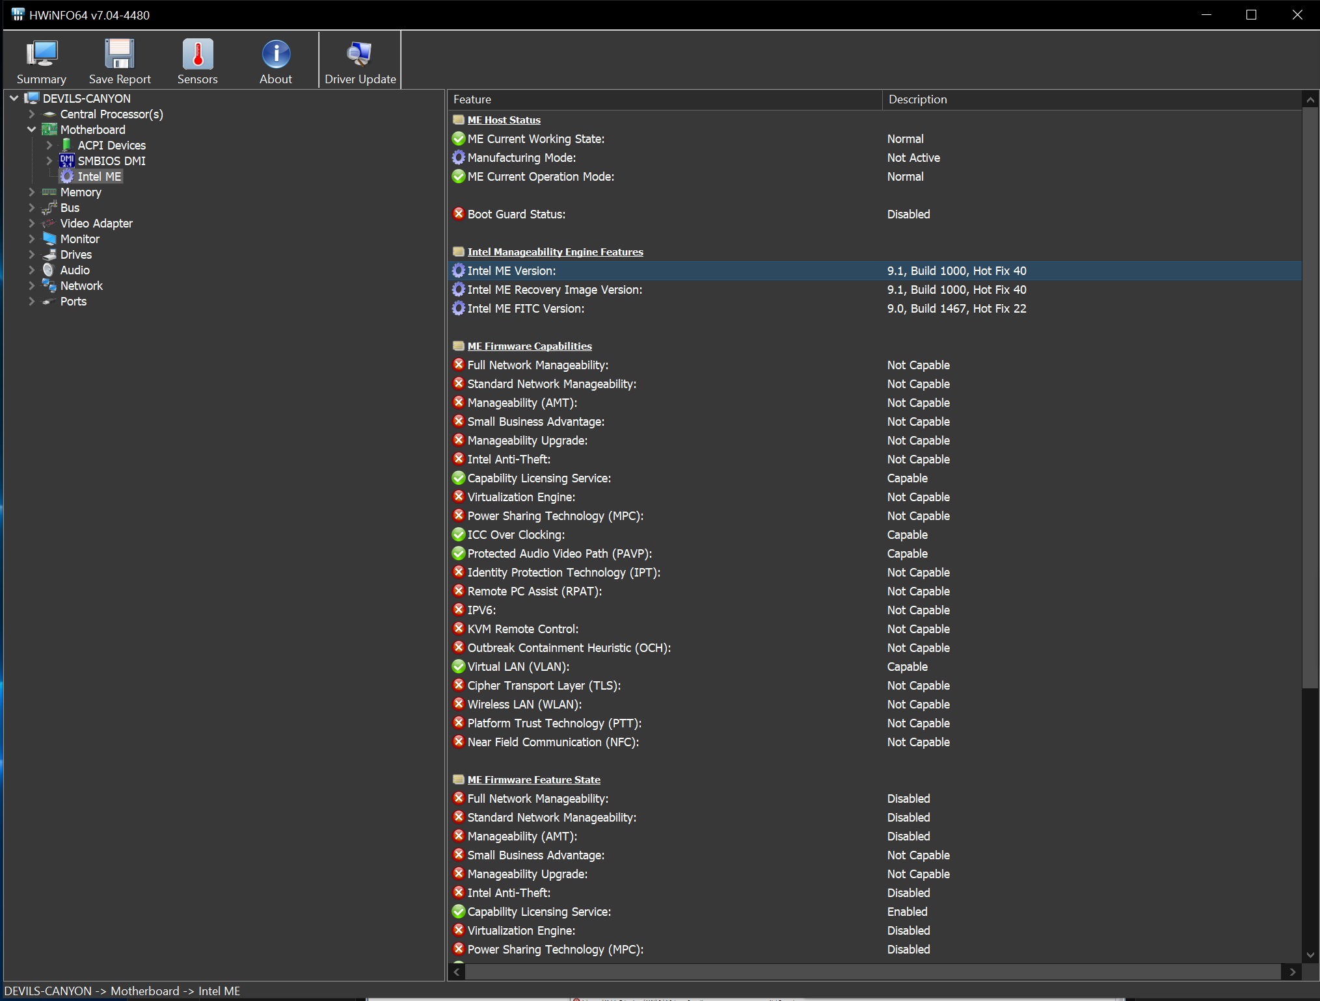1320x1001 pixels.
Task: Click the vertical scrollbar up arrow
Action: [x=1310, y=99]
